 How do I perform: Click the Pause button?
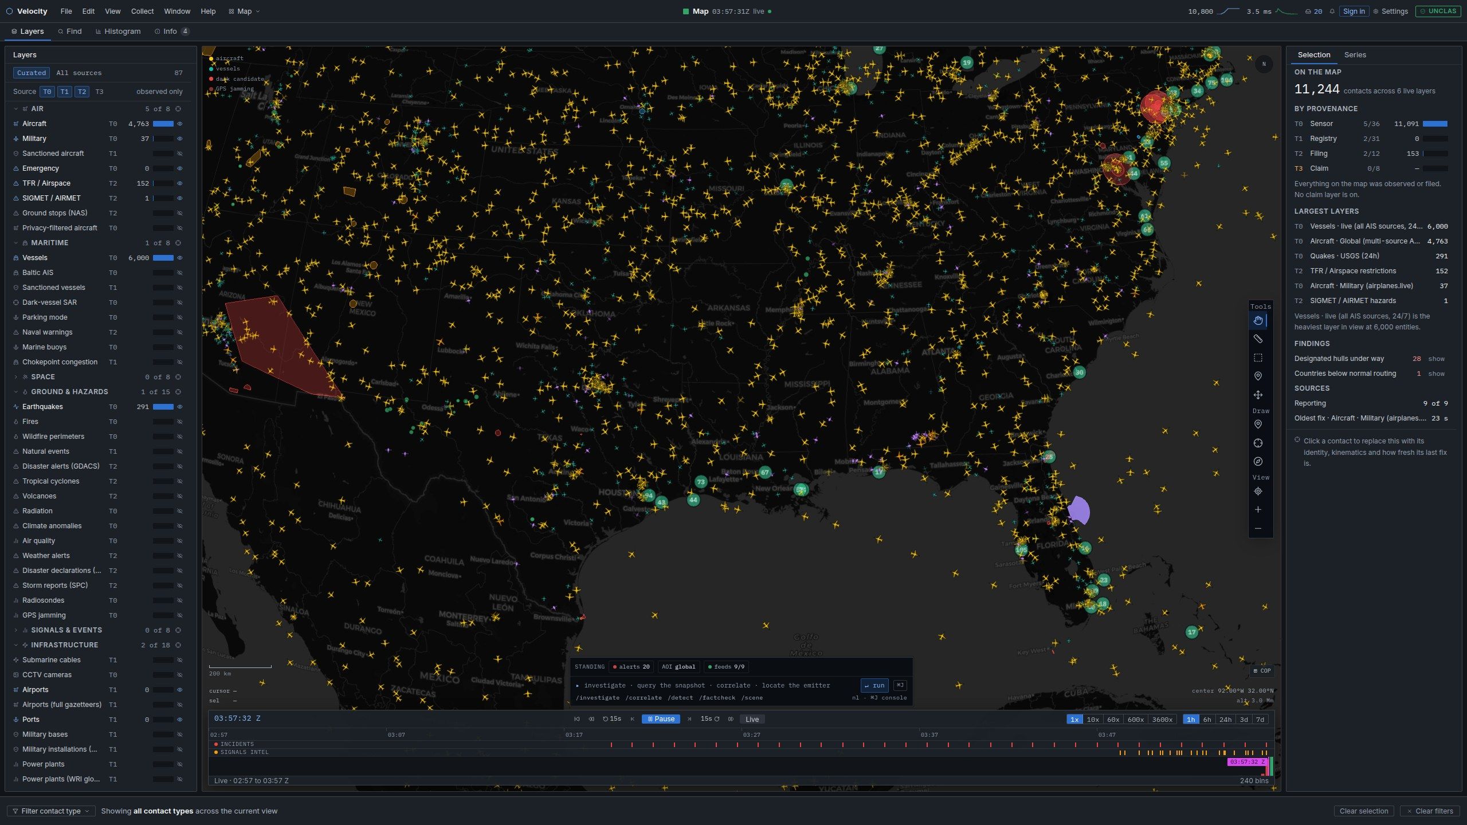pyautogui.click(x=661, y=719)
